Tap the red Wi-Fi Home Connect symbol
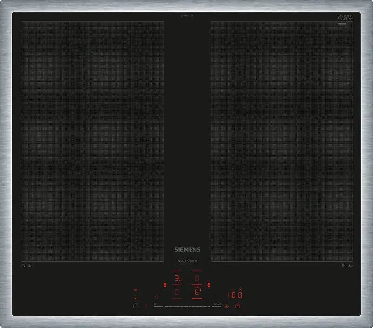Image resolution: width=373 pixels, height=328 pixels. point(135,290)
